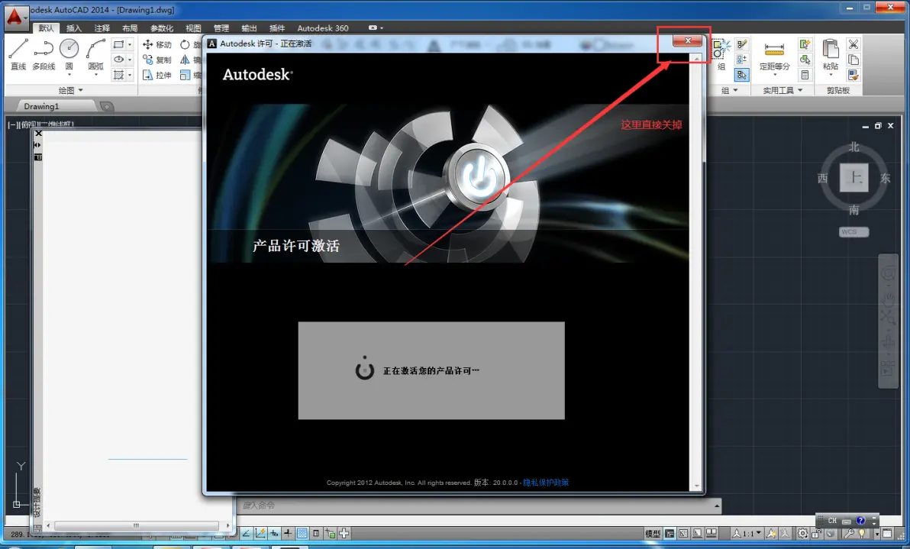Click the scissors cut icon
Screen dimensions: 910x549
pos(854,45)
